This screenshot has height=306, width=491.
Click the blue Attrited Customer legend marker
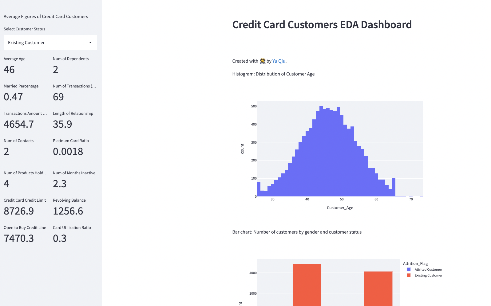point(408,269)
